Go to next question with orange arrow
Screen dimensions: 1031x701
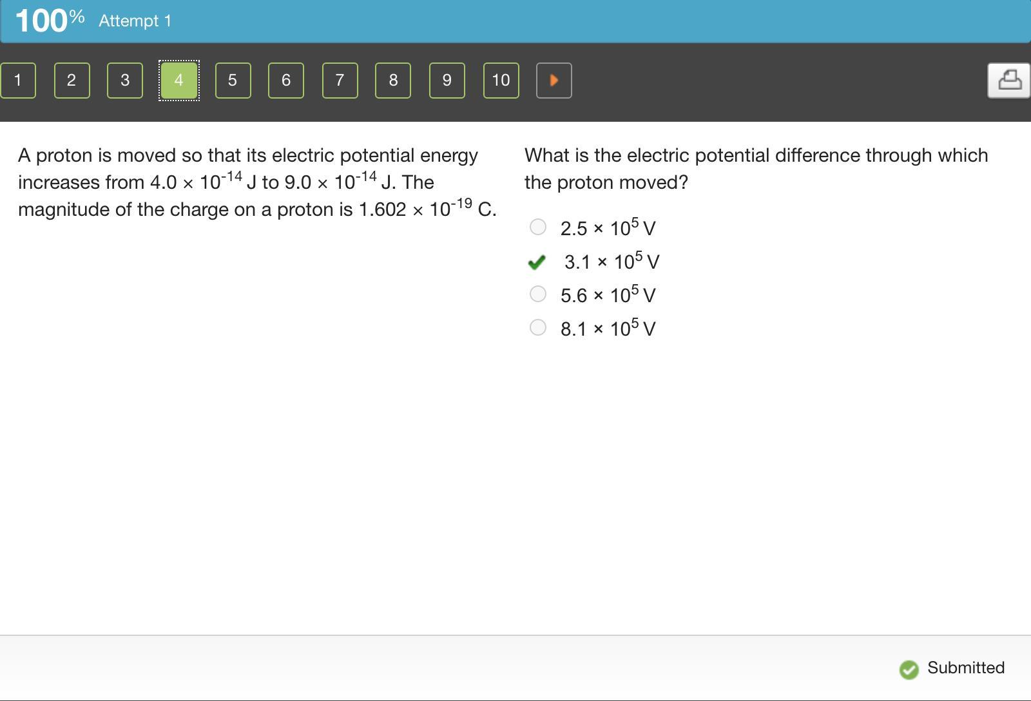click(x=554, y=81)
